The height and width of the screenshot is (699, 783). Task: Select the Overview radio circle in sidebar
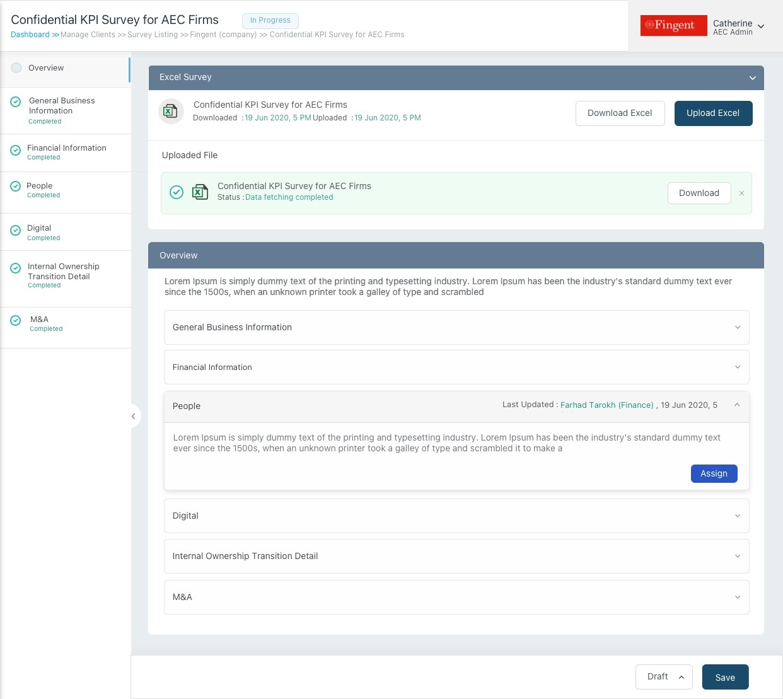click(x=16, y=67)
